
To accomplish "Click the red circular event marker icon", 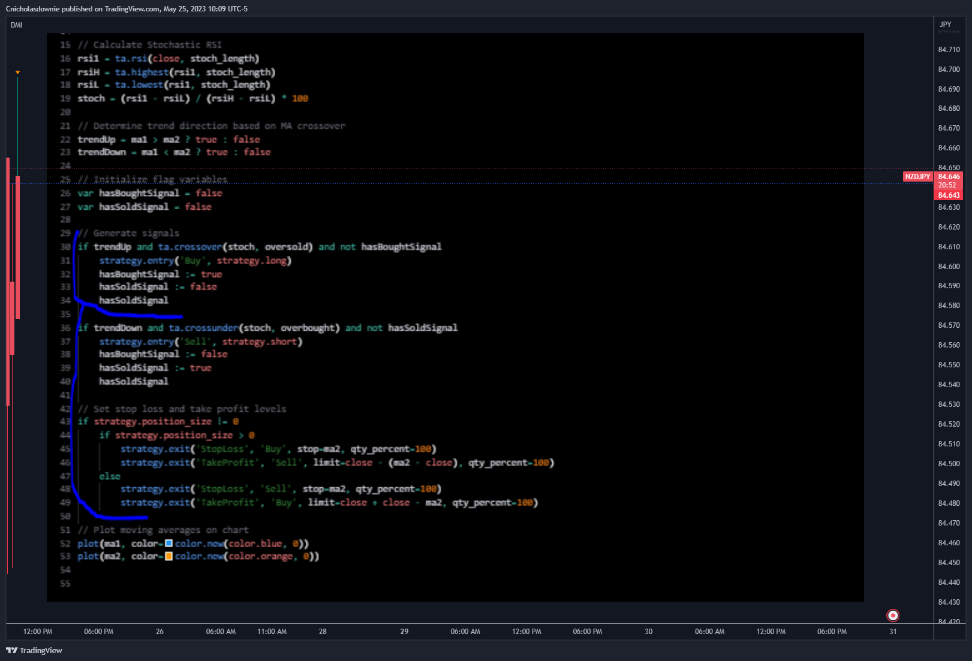I will pyautogui.click(x=893, y=615).
